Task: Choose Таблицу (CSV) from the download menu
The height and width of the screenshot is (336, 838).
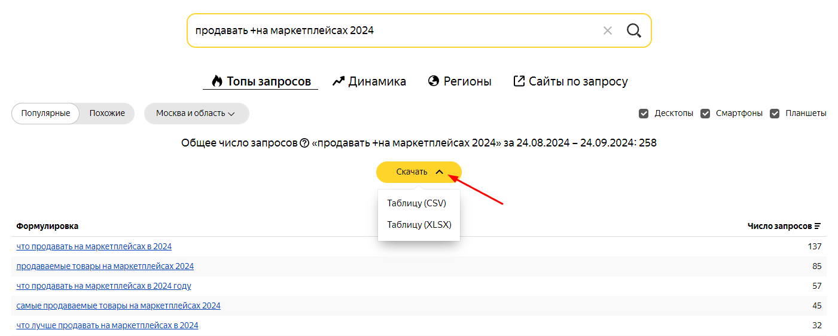Action: click(x=416, y=203)
